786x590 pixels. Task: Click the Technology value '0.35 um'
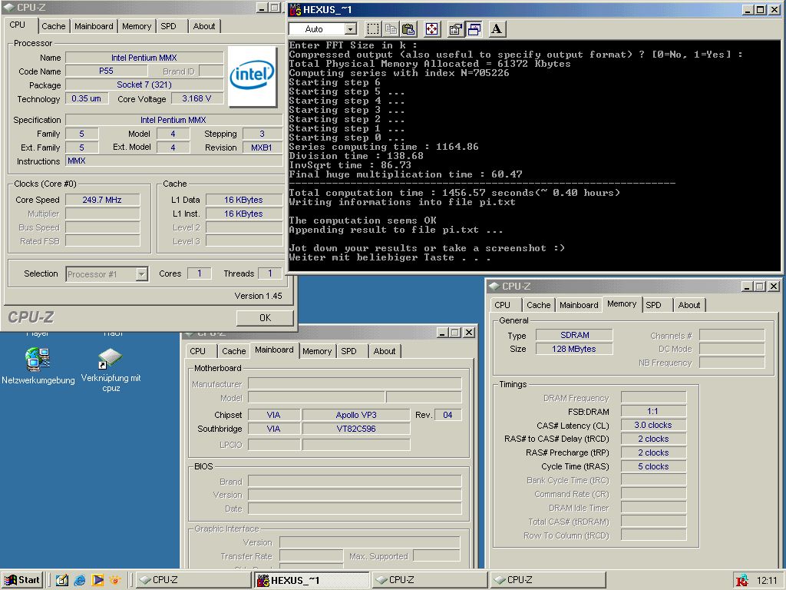pos(86,99)
